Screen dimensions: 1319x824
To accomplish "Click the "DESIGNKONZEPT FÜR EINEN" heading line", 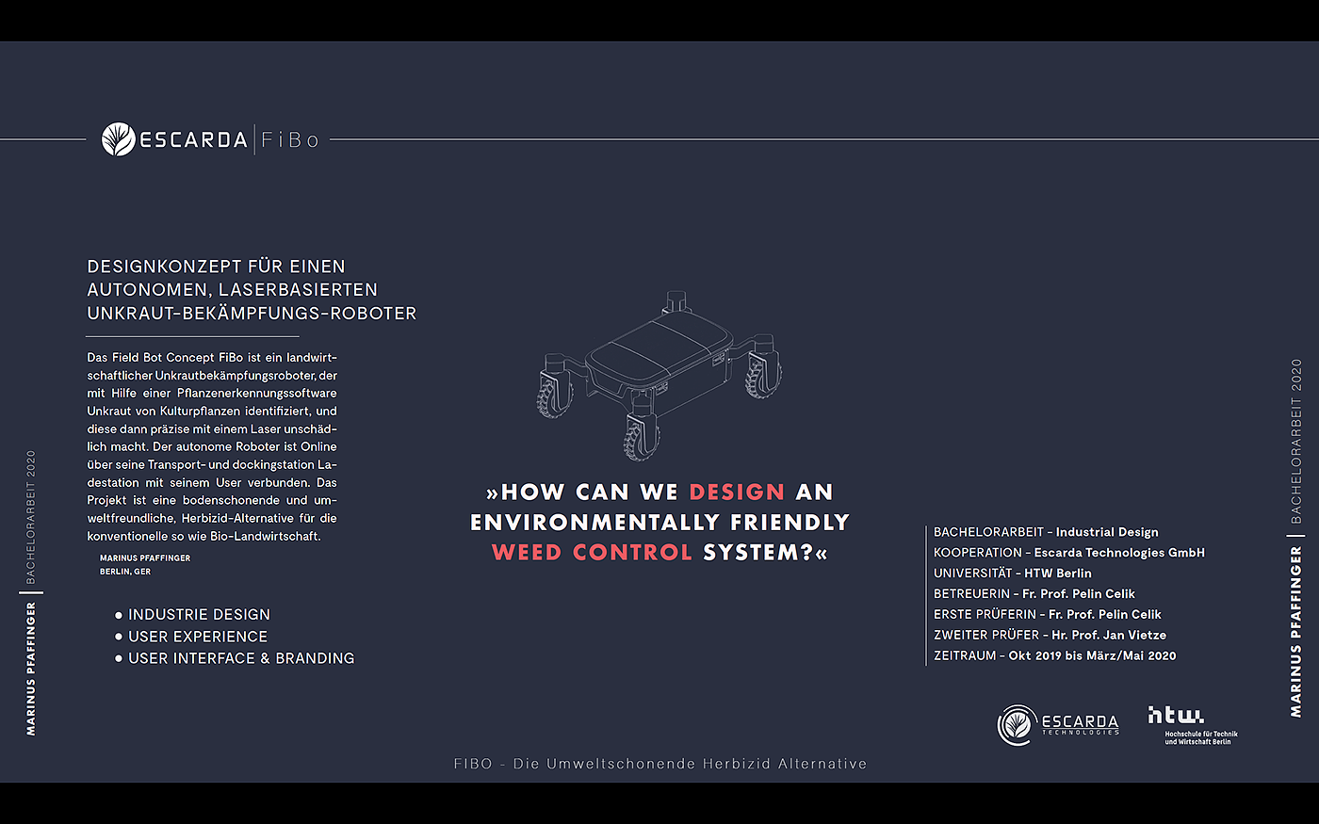I will [x=217, y=267].
